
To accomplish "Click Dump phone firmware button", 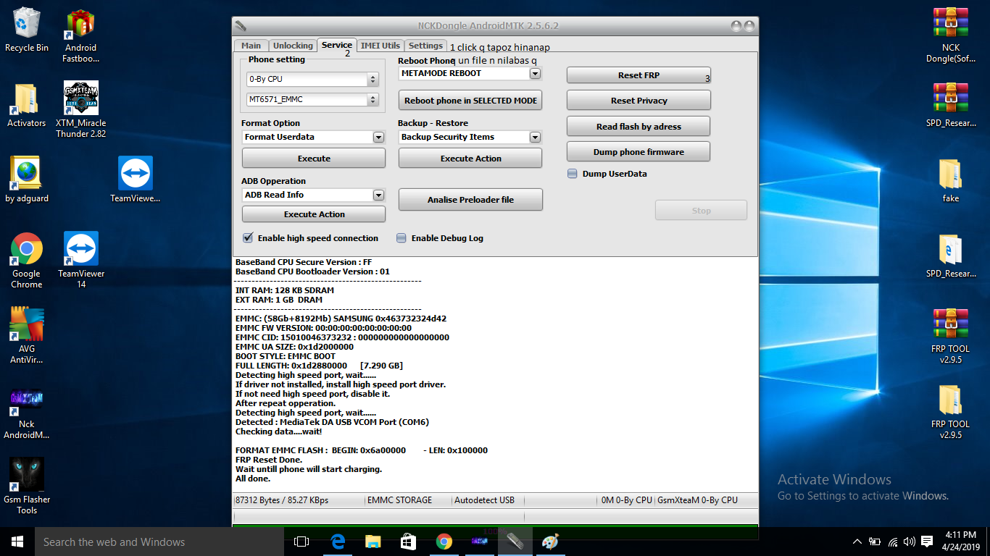I will tap(638, 152).
